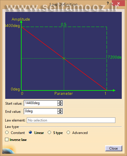127x156 pixels.
Task: Increase End value with up arrow
Action: (x=60, y=110)
